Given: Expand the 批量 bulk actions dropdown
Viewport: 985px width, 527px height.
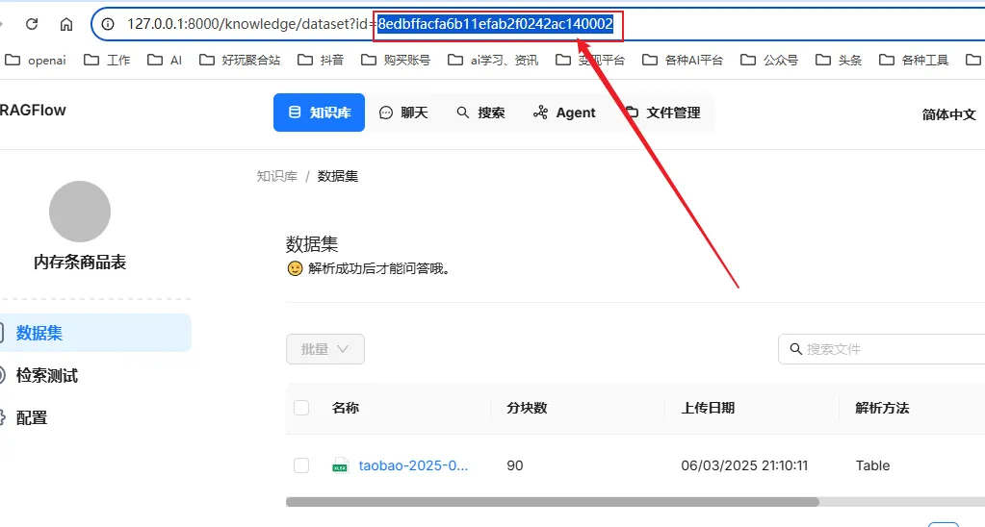Looking at the screenshot, I should (325, 349).
